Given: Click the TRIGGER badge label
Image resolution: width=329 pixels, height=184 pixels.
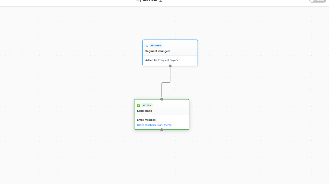Looking at the screenshot, I should coord(156,46).
